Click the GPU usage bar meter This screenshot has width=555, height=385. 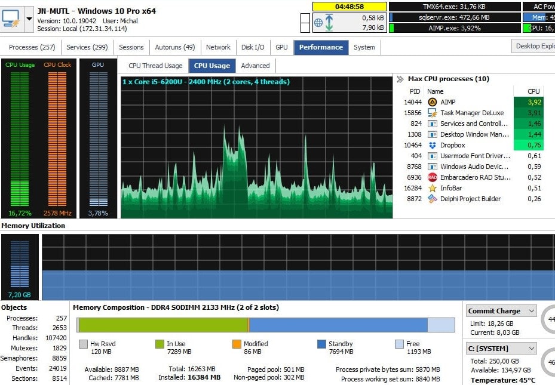tap(98, 139)
